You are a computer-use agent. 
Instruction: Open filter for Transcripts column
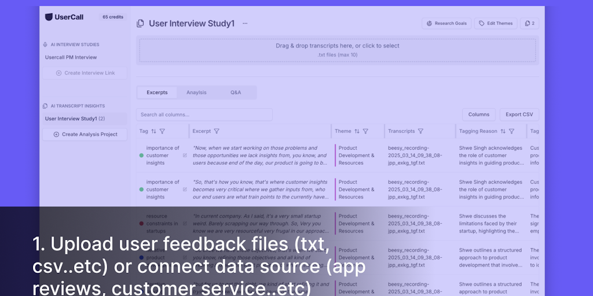[x=420, y=131]
